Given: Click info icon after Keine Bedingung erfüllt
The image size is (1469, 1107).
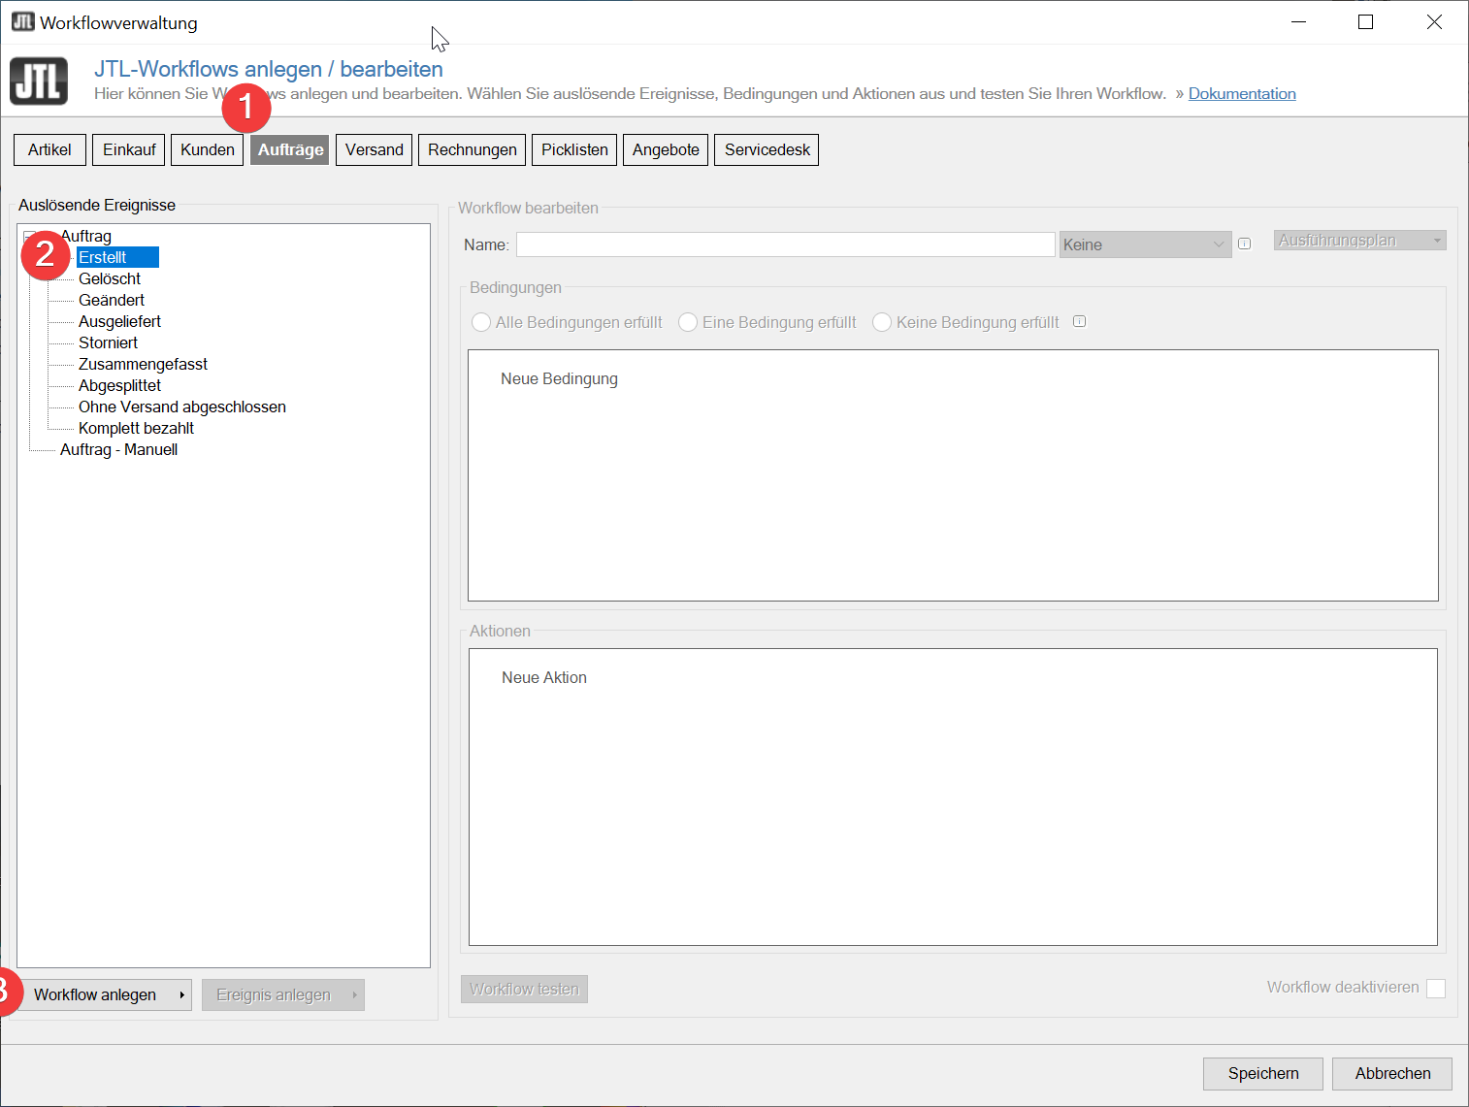Looking at the screenshot, I should (1079, 322).
